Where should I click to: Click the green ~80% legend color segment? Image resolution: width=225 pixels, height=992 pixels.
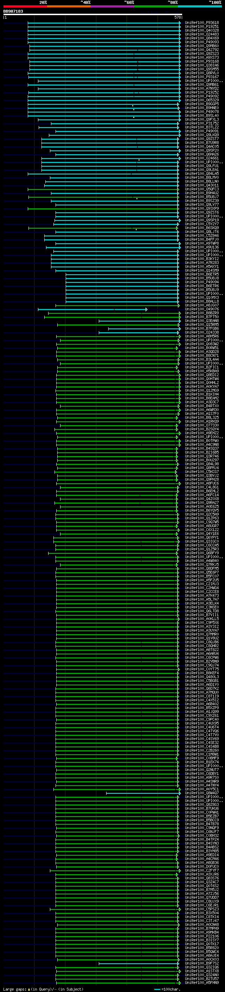156,6
